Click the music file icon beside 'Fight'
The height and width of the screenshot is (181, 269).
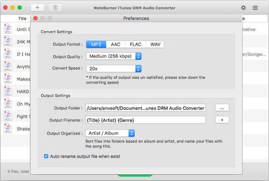(x=8, y=116)
